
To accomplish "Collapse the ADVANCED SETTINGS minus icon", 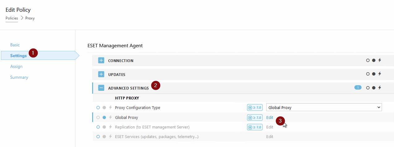I will click(x=101, y=88).
